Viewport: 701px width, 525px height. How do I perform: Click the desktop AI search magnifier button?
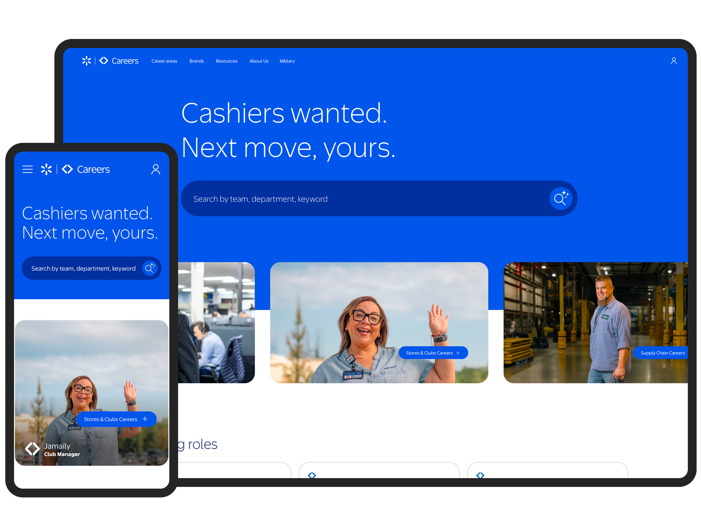tap(561, 199)
